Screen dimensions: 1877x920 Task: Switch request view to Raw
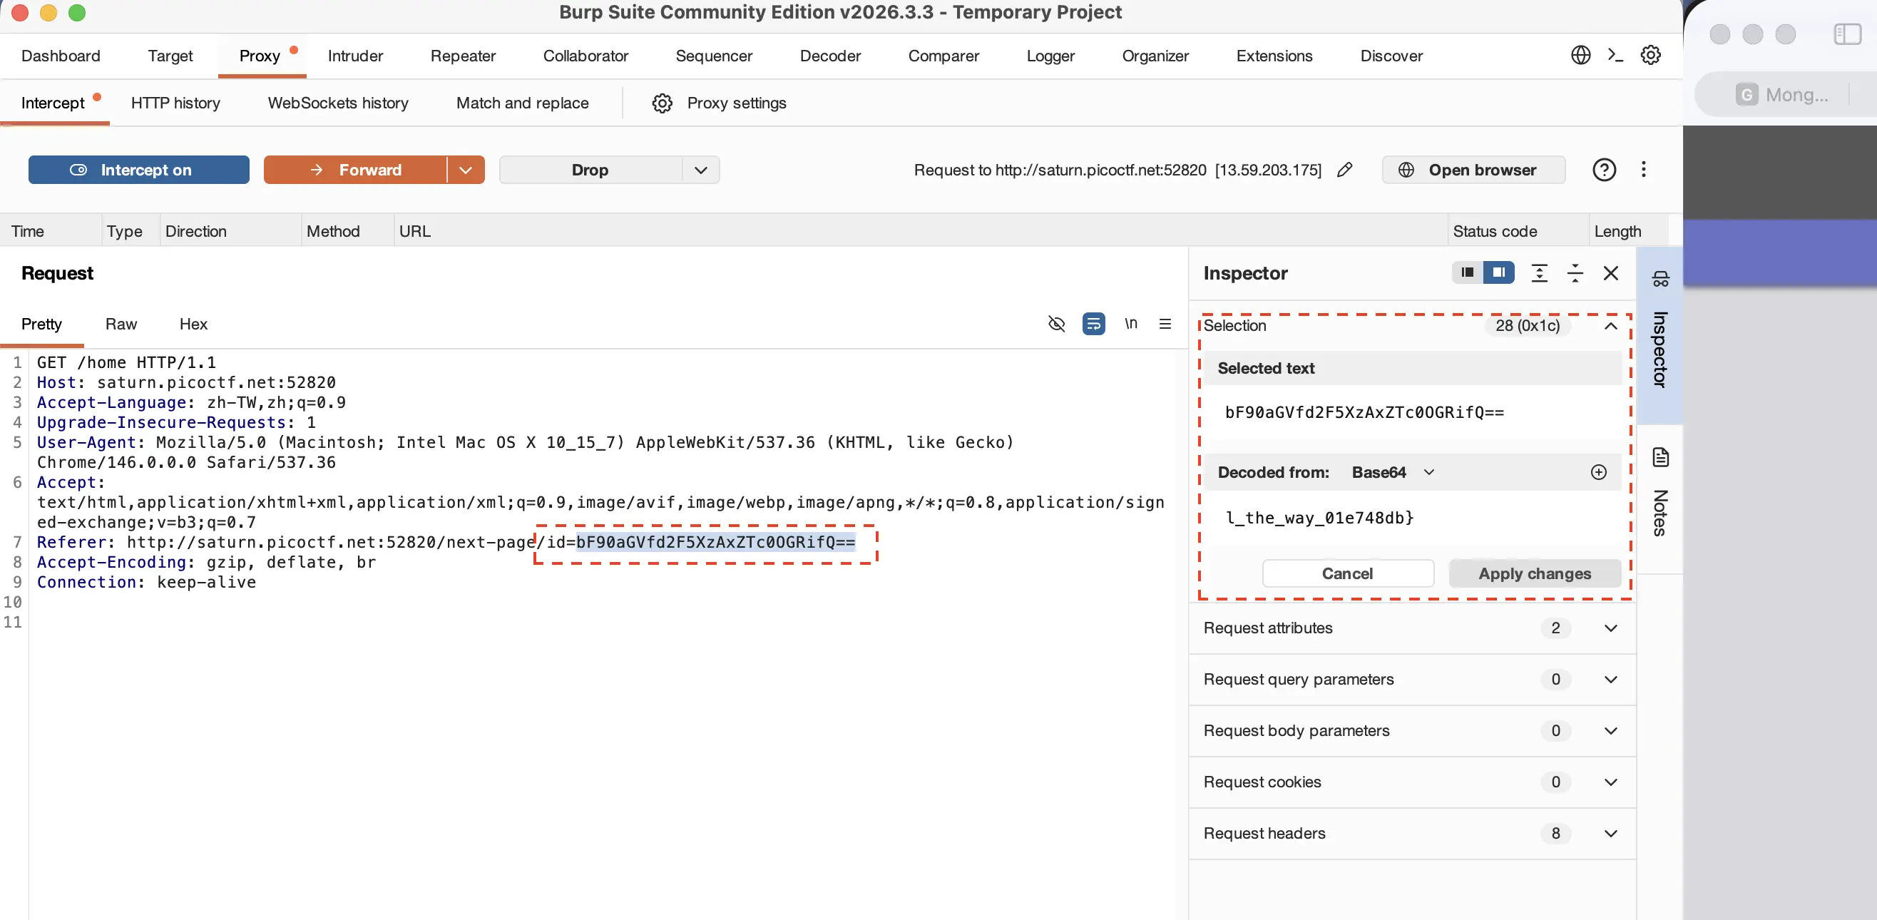tap(121, 324)
